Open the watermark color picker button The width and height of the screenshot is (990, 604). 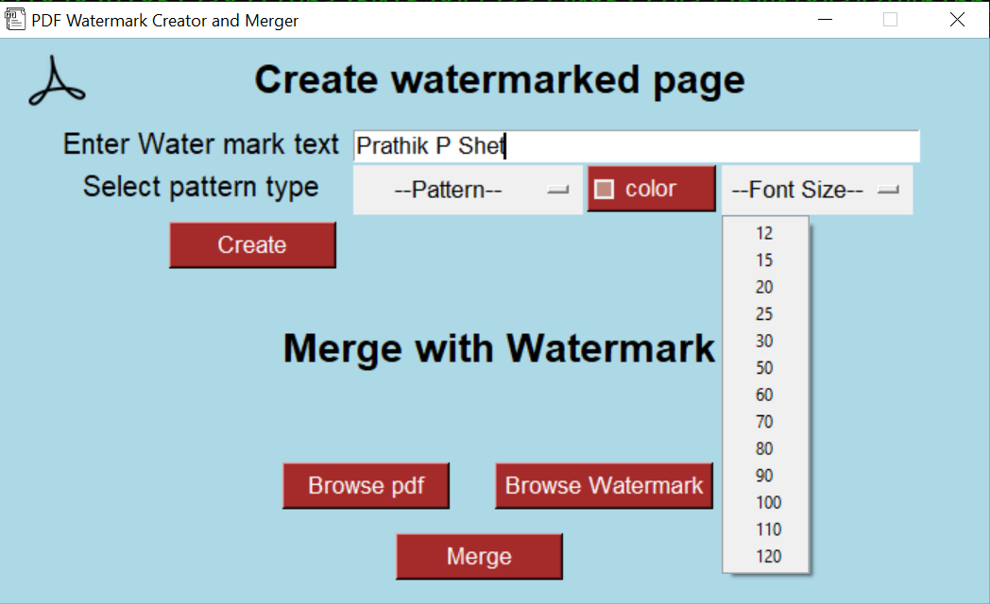pos(651,188)
